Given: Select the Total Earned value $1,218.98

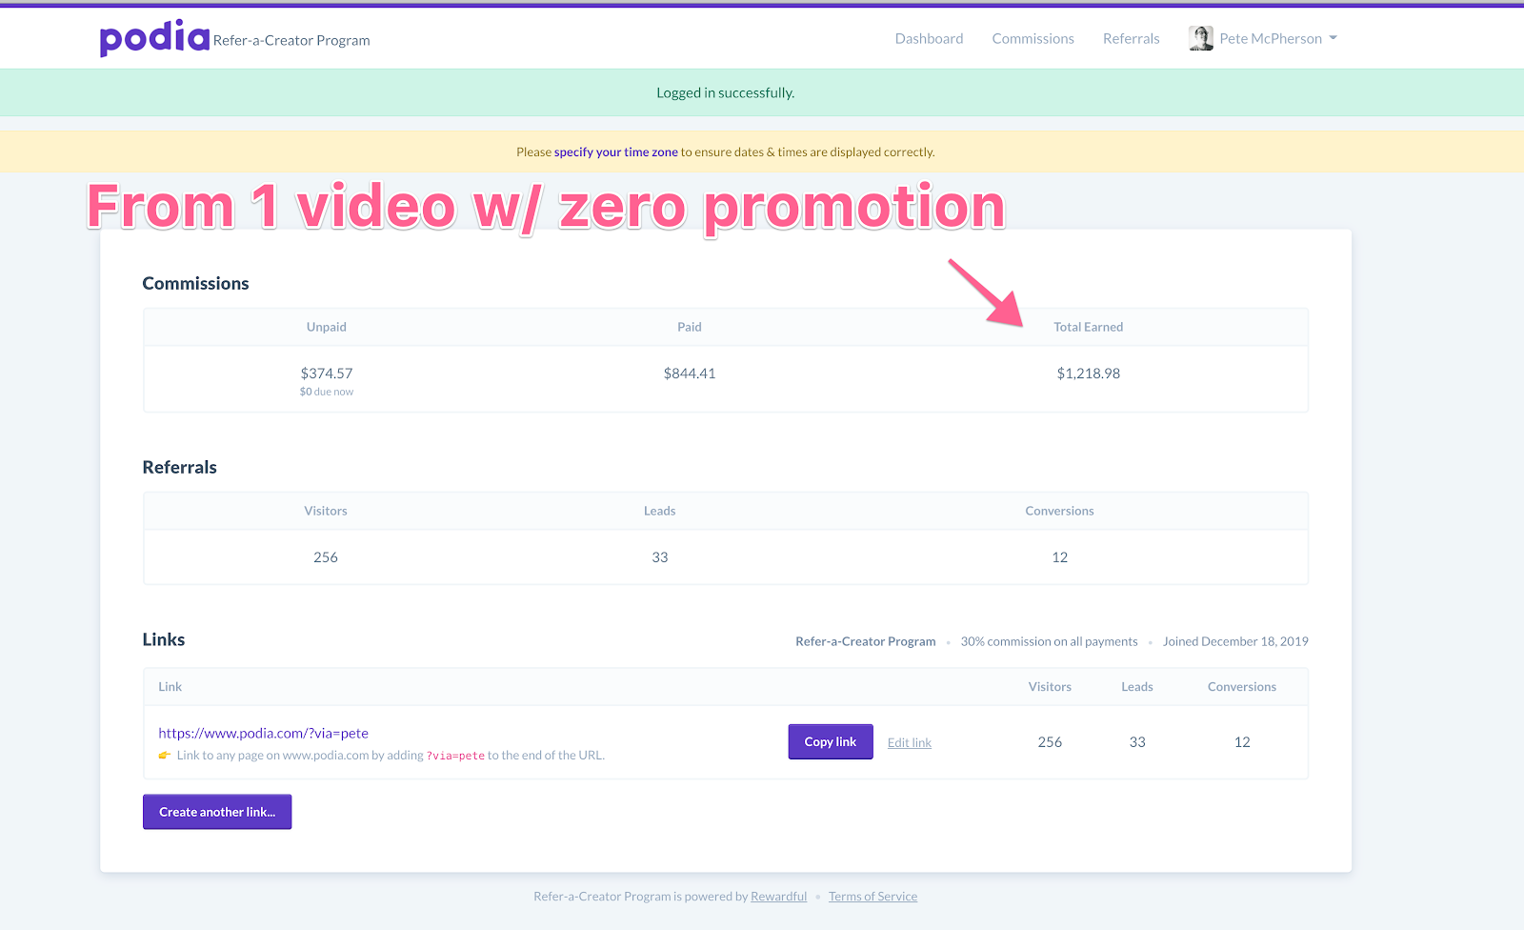Looking at the screenshot, I should coord(1089,374).
